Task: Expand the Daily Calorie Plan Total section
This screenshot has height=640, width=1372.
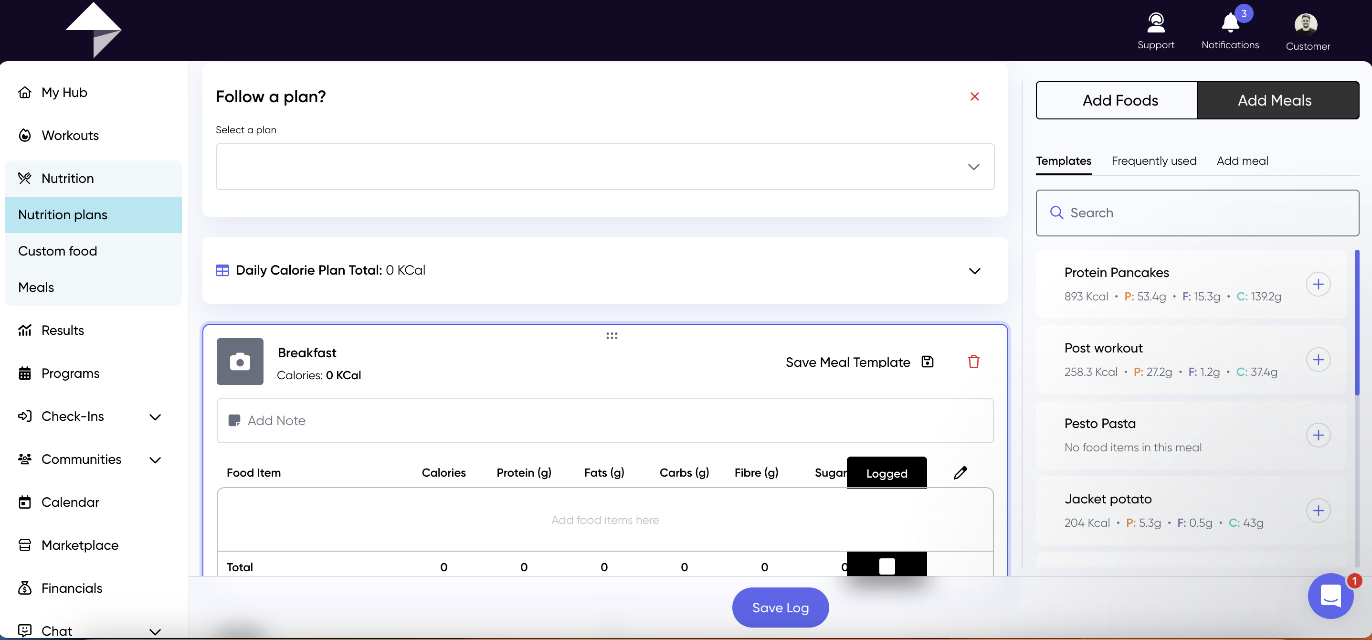Action: coord(974,271)
